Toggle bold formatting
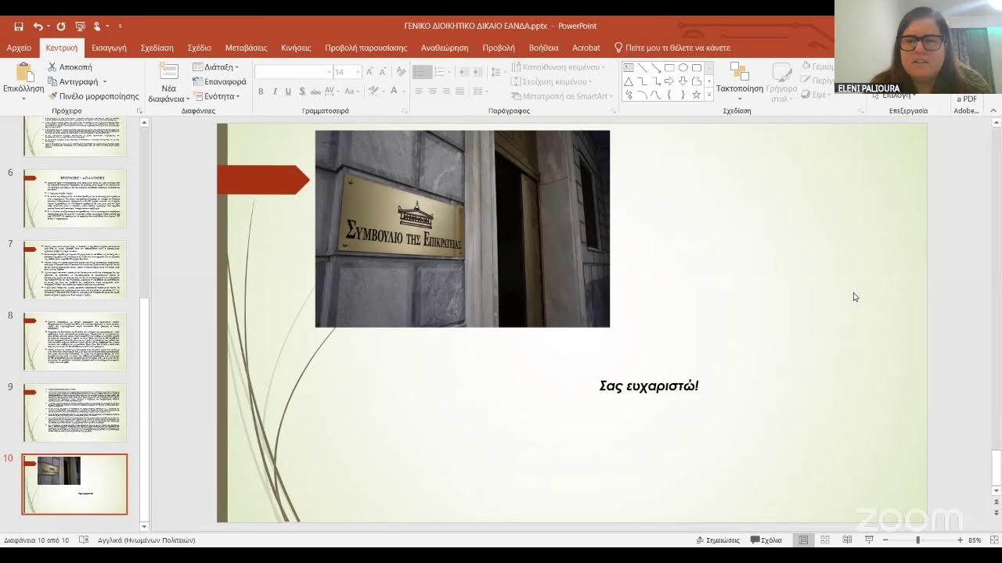This screenshot has height=563, width=1002. (261, 91)
